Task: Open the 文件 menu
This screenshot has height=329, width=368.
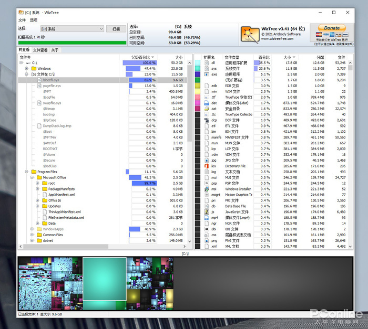Action: (x=22, y=19)
